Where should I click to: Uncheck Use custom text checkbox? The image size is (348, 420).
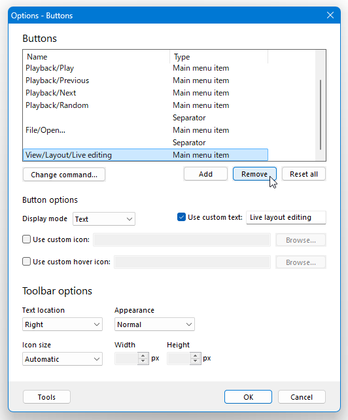tap(181, 217)
